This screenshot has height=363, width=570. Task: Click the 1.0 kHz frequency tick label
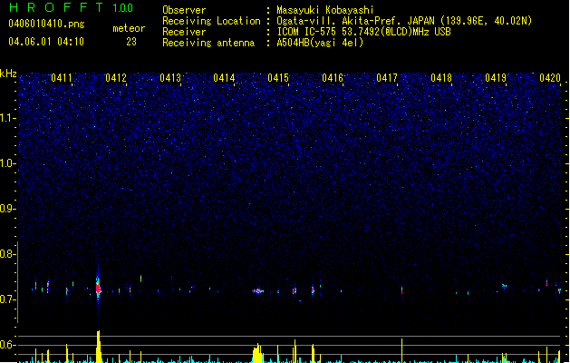[7, 163]
